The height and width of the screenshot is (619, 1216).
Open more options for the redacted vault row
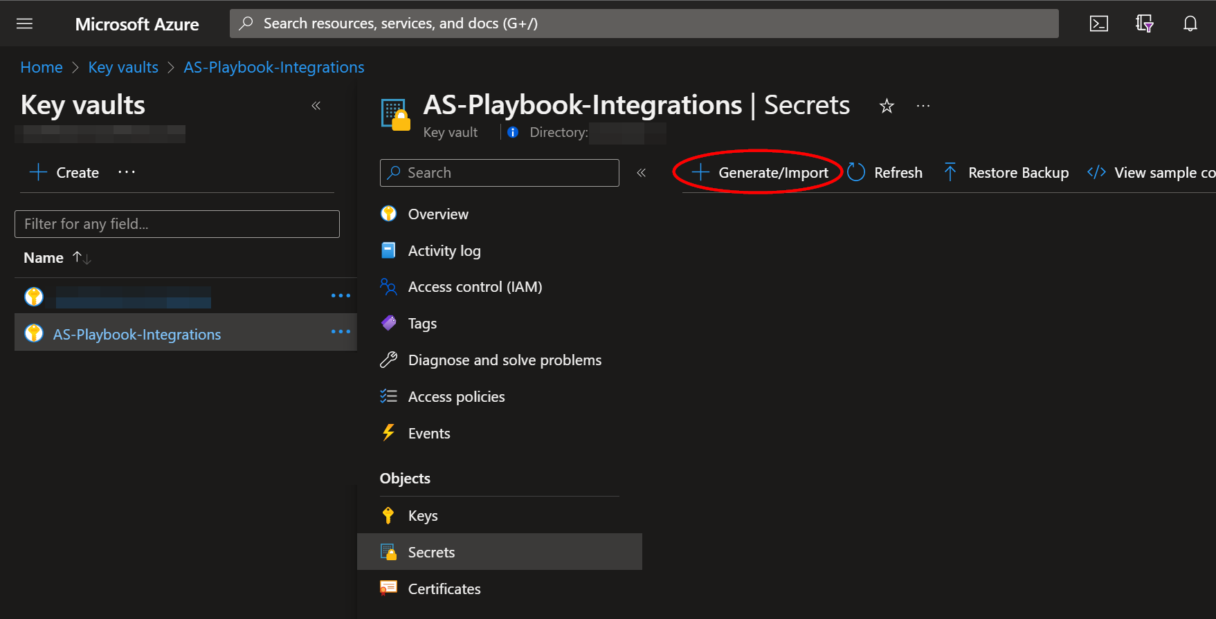pyautogui.click(x=341, y=296)
